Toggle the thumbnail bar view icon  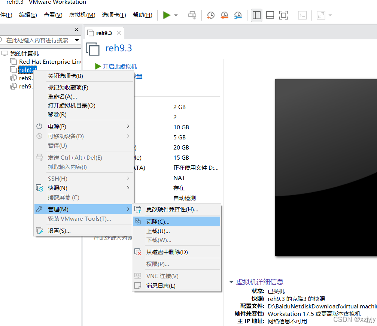[x=270, y=15]
